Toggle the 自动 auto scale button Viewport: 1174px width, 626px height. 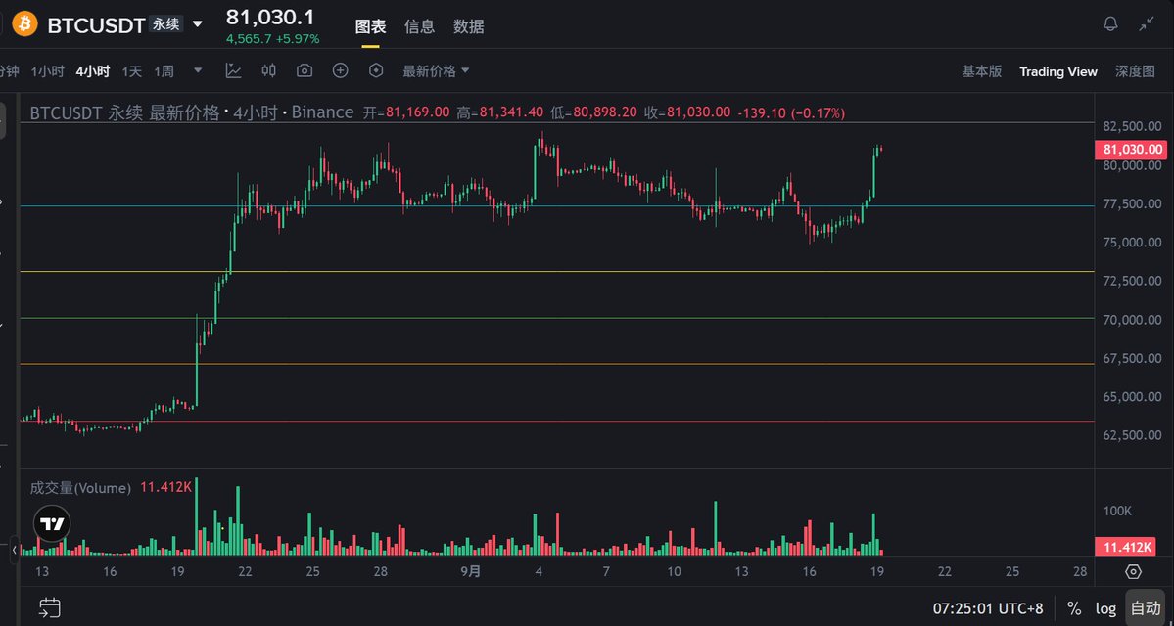(1144, 608)
